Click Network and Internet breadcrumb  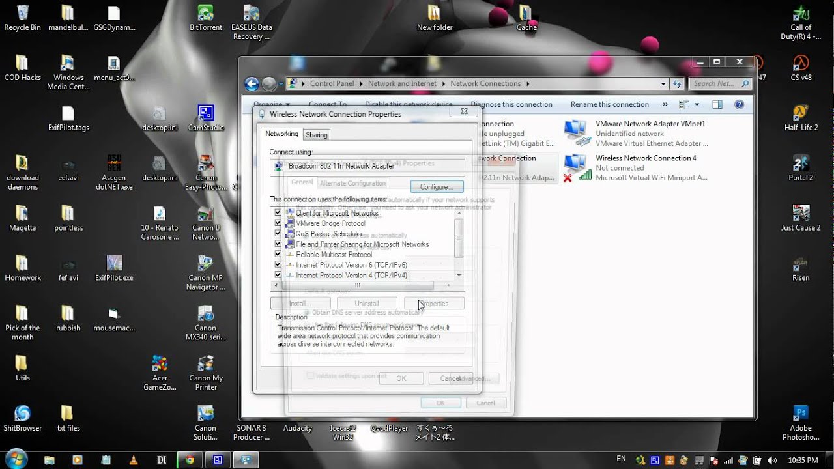point(402,84)
